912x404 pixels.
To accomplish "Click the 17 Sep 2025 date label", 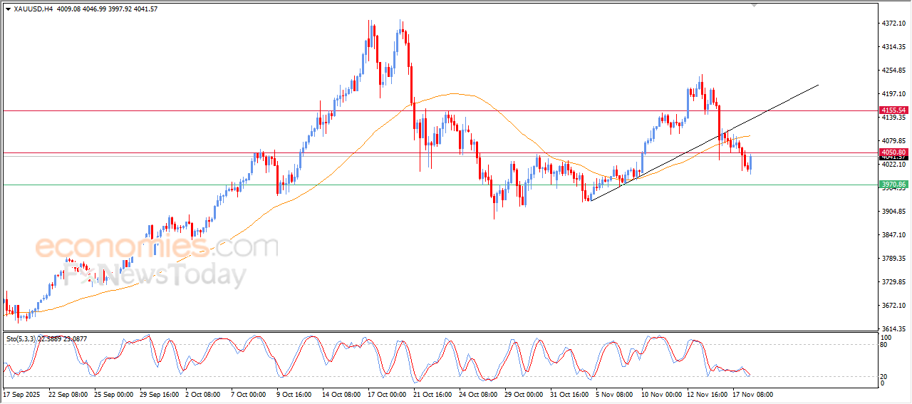I will point(20,394).
